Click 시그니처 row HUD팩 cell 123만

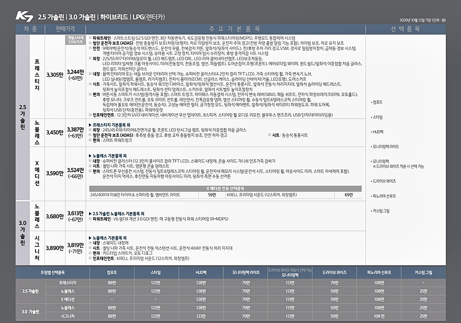(x=201, y=316)
